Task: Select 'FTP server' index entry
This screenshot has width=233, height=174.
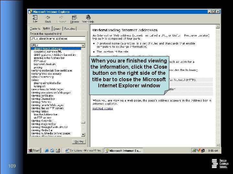Action: click(x=40, y=61)
